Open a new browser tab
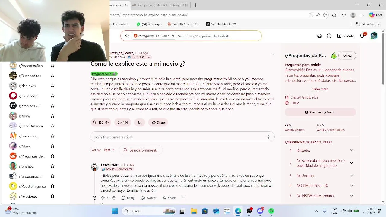 coord(195,5)
